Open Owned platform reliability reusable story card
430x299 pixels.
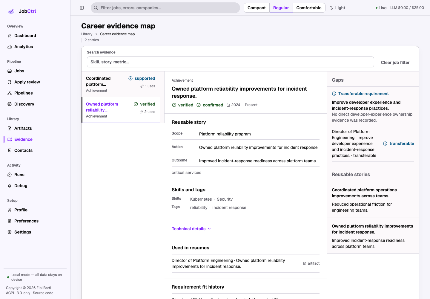tap(373, 236)
